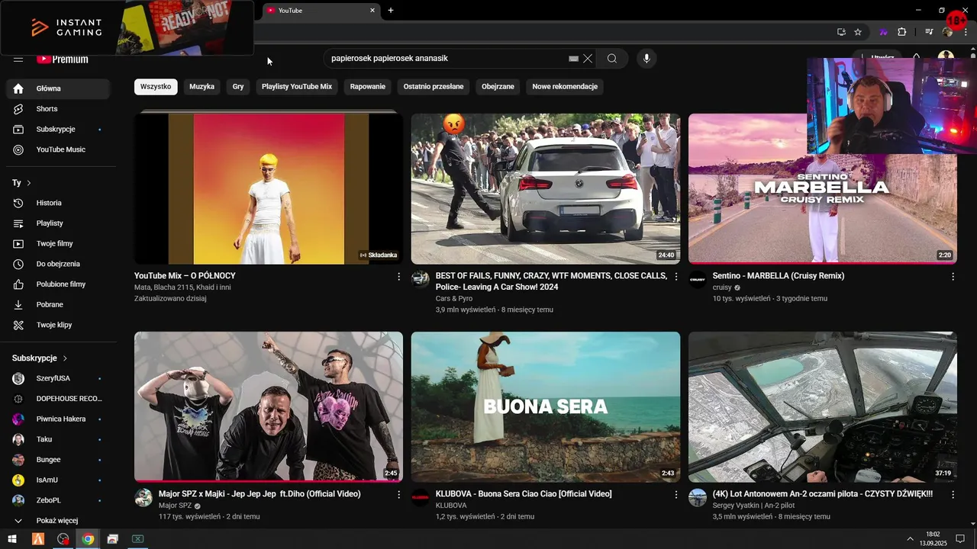
Task: Run search with magnifier button
Action: [612, 59]
